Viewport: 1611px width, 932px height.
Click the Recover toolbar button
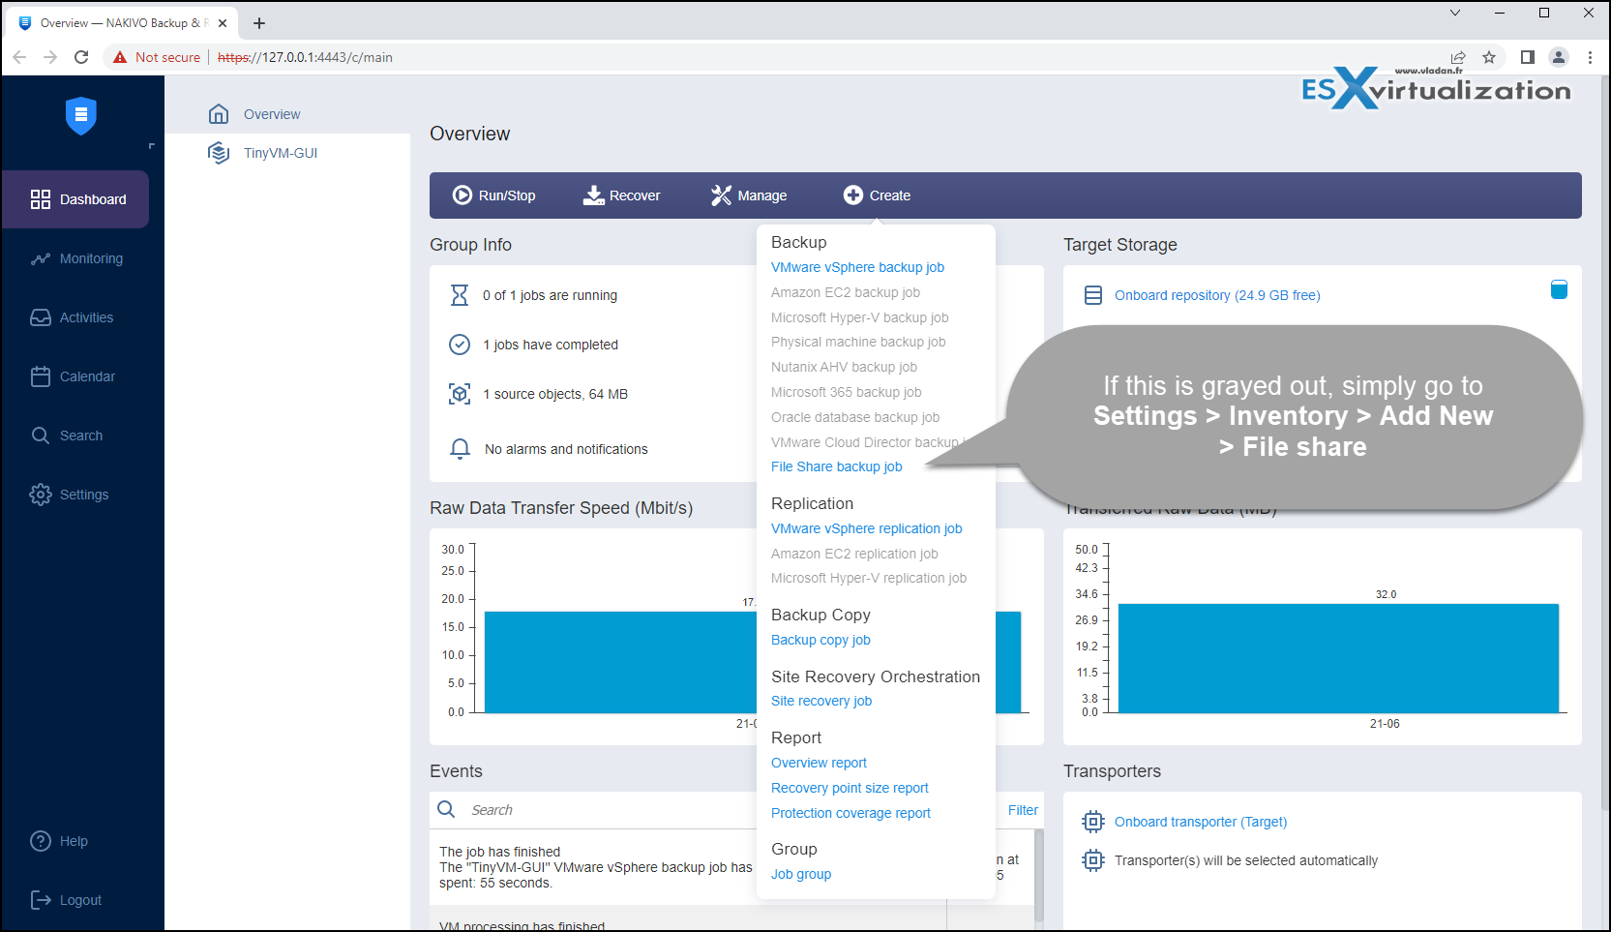[621, 195]
